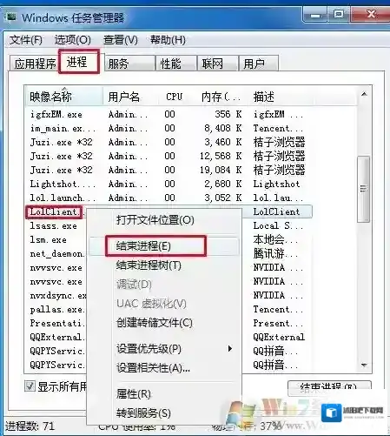Open the 选项(O) menu
The height and width of the screenshot is (436, 390).
click(x=73, y=40)
